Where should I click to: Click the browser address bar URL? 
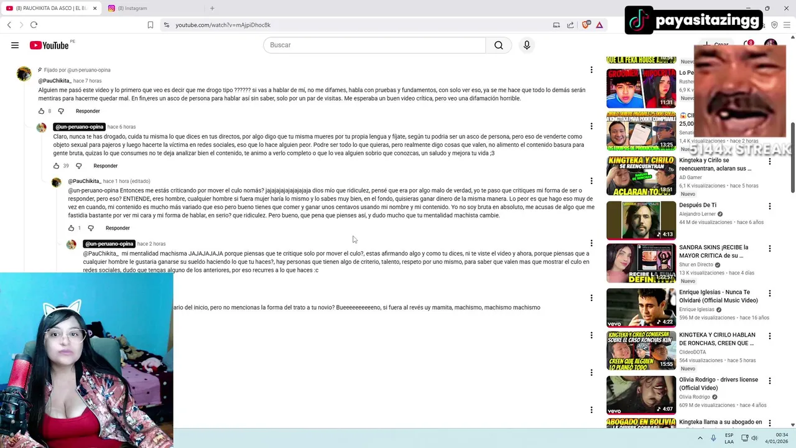coord(223,25)
